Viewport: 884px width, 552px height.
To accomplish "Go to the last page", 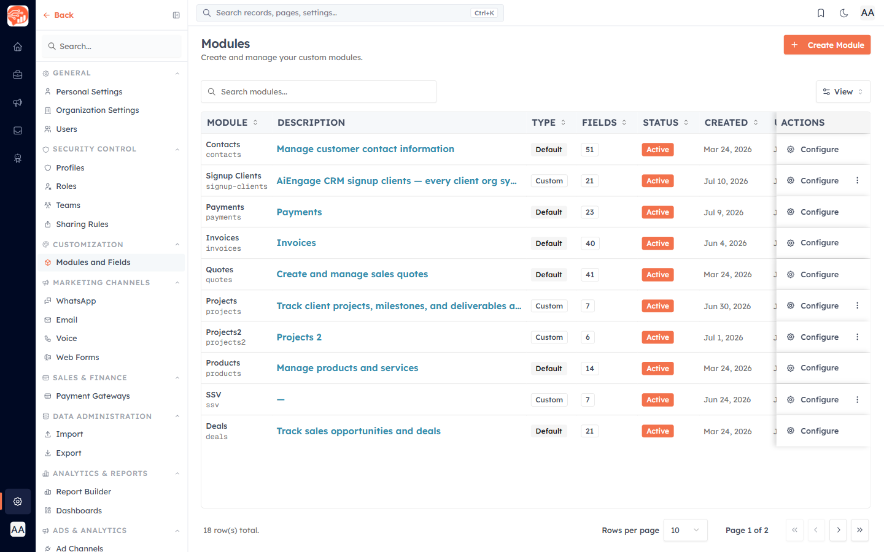I will pos(859,530).
